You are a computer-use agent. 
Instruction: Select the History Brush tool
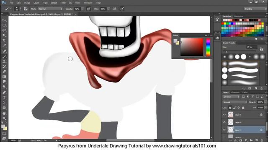point(4,66)
